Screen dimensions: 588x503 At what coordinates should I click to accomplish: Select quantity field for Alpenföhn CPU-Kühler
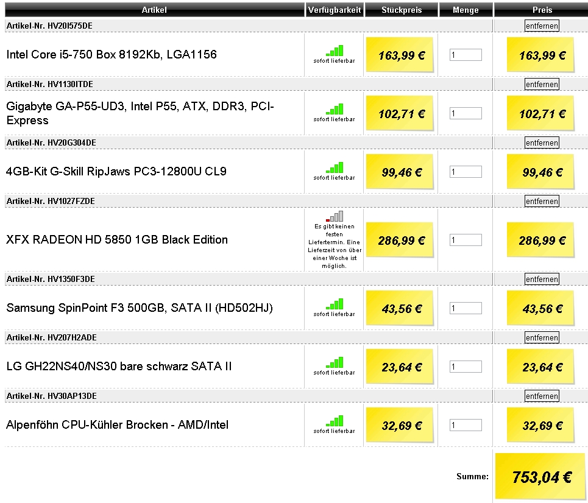[x=466, y=425]
